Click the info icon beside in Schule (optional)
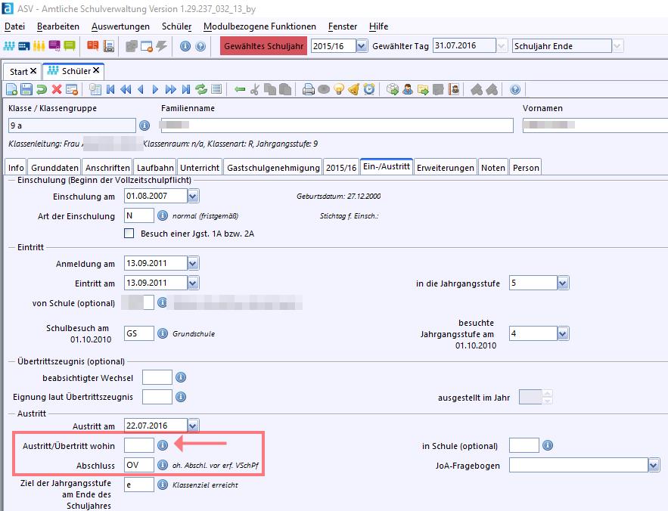The height and width of the screenshot is (511, 668). tap(548, 445)
